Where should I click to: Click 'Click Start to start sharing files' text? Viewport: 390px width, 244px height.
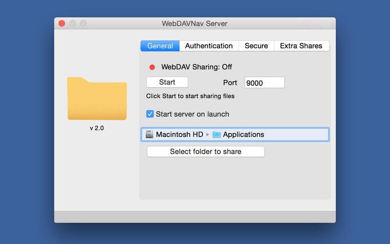(x=190, y=96)
